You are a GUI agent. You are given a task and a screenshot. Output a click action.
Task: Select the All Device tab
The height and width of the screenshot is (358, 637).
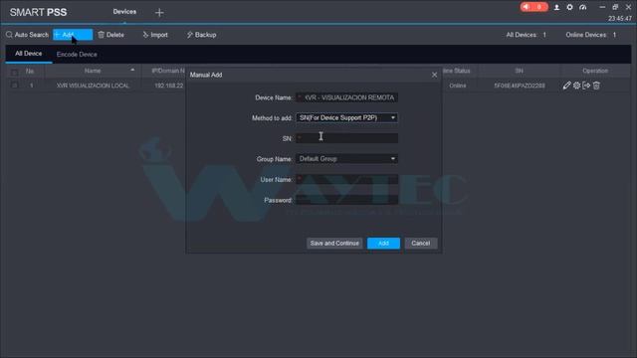[x=29, y=54]
